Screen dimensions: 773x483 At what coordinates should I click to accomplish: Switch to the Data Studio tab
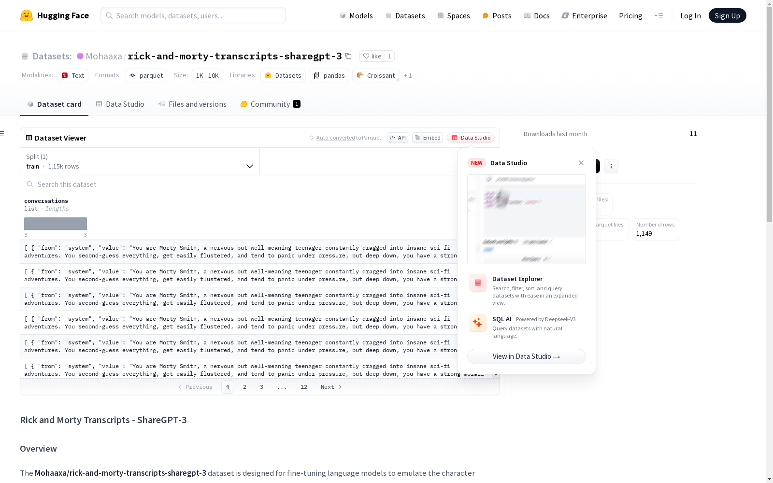120,104
